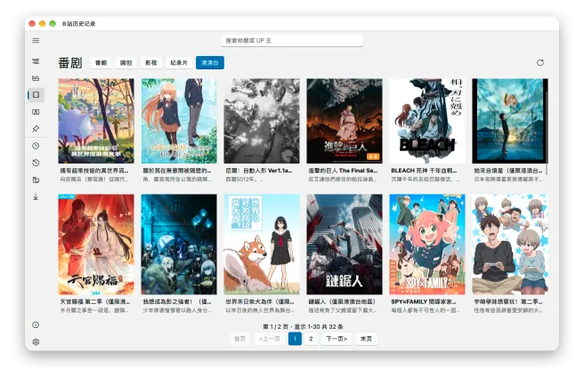Open the 進擊的巨人 poster thumbnail
584x384 pixels.
coord(345,121)
